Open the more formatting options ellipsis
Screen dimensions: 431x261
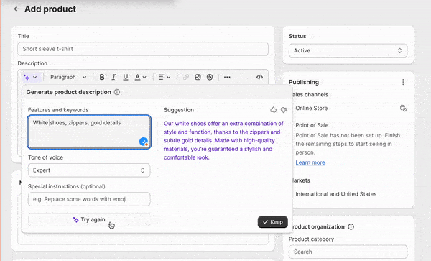pos(227,77)
